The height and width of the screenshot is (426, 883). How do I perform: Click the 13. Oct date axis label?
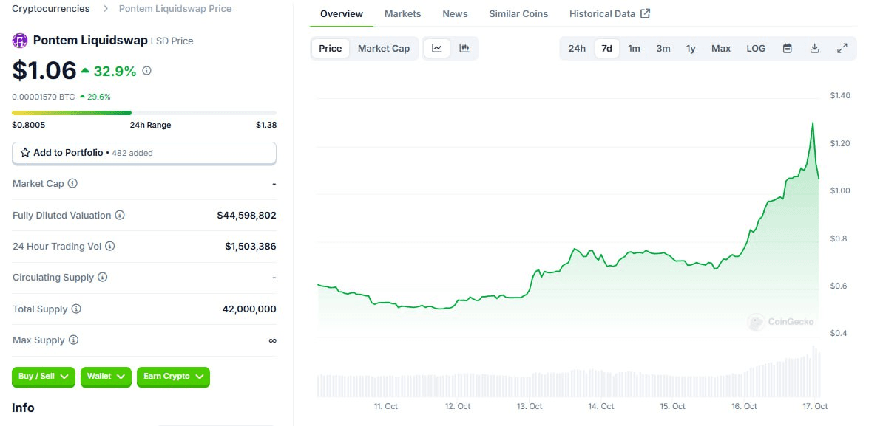coord(530,406)
